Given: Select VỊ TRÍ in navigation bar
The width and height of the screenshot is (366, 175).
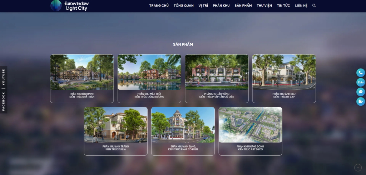Looking at the screenshot, I should [x=203, y=6].
